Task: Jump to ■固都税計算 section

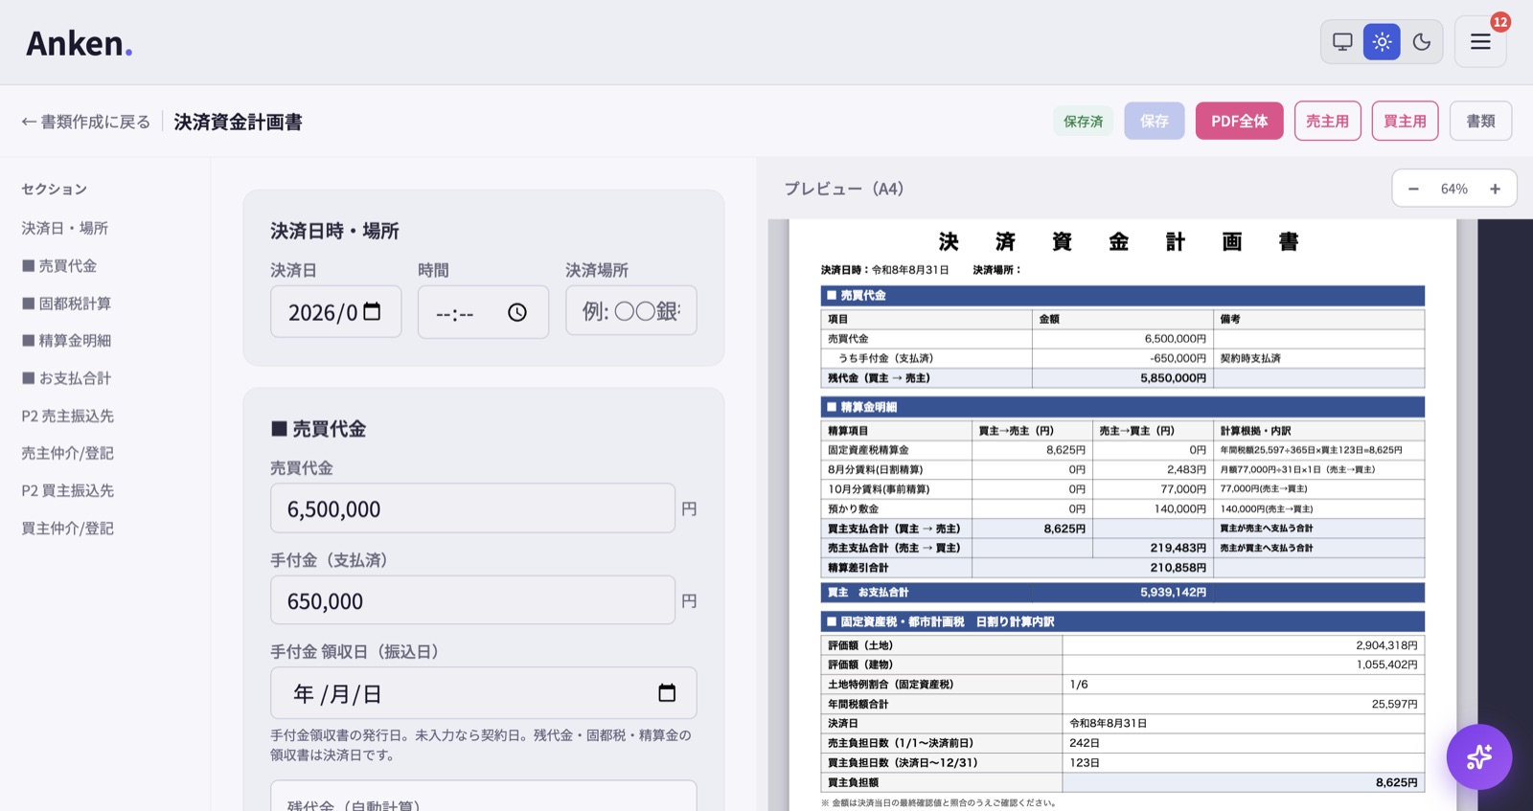Action: point(66,303)
